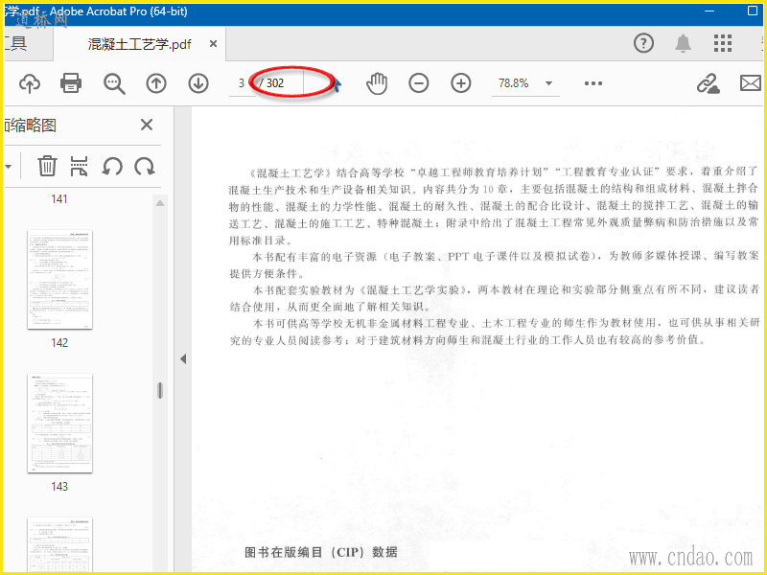Click thumbnail panel scrollbar handle
This screenshot has width=767, height=575.
click(x=160, y=390)
